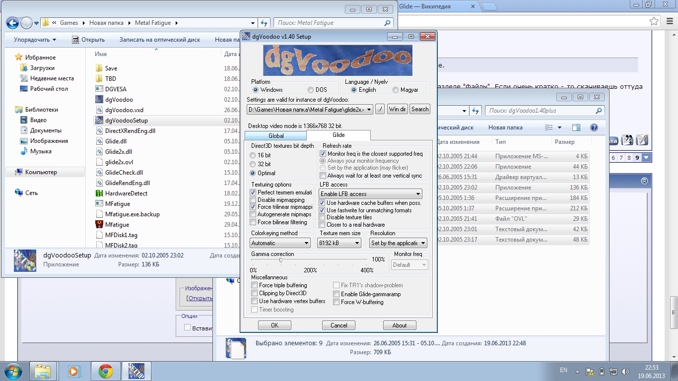Toggle Use hardware cache buffers checkbox
Image resolution: width=678 pixels, height=381 pixels.
point(322,203)
